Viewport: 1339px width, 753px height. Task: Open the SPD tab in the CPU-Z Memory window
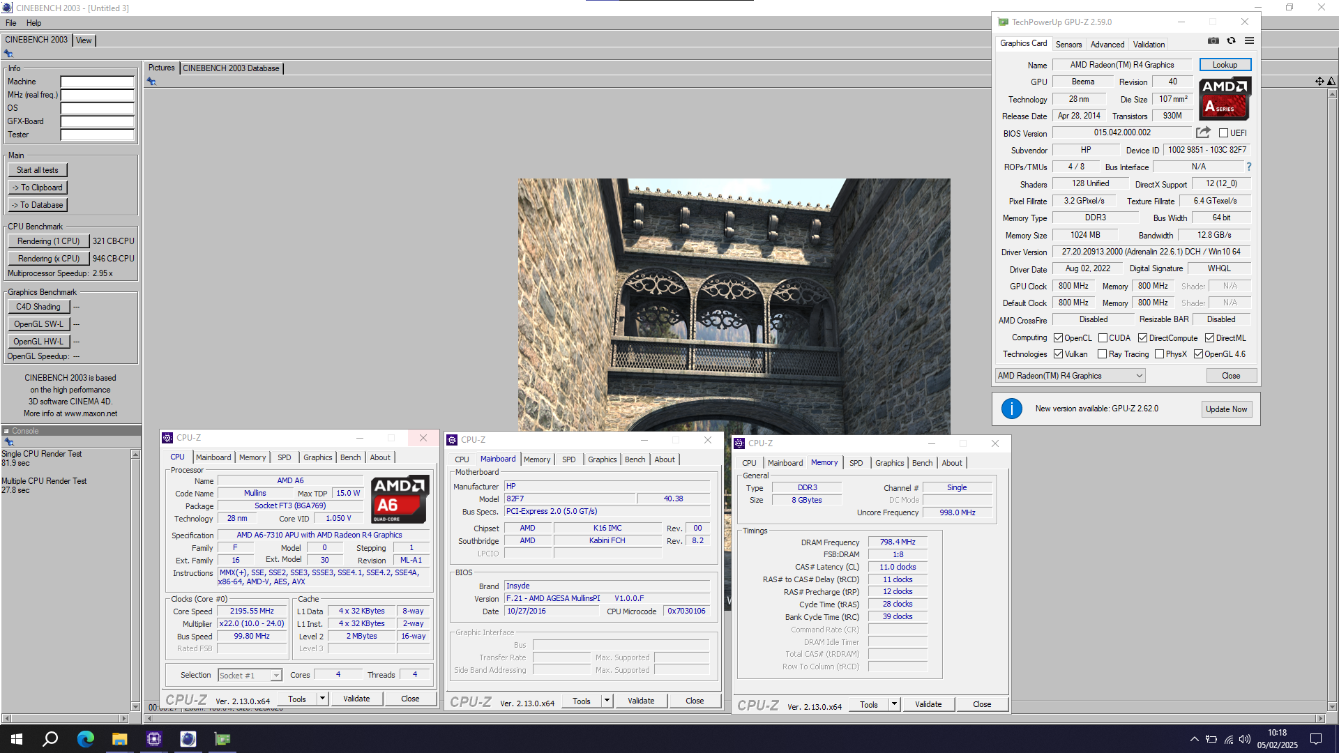pos(856,463)
